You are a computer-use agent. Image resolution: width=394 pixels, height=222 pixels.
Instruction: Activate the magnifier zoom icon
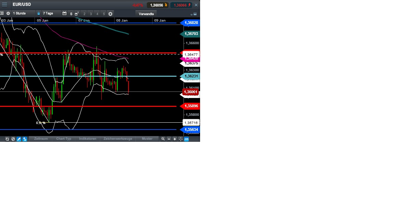(162, 139)
